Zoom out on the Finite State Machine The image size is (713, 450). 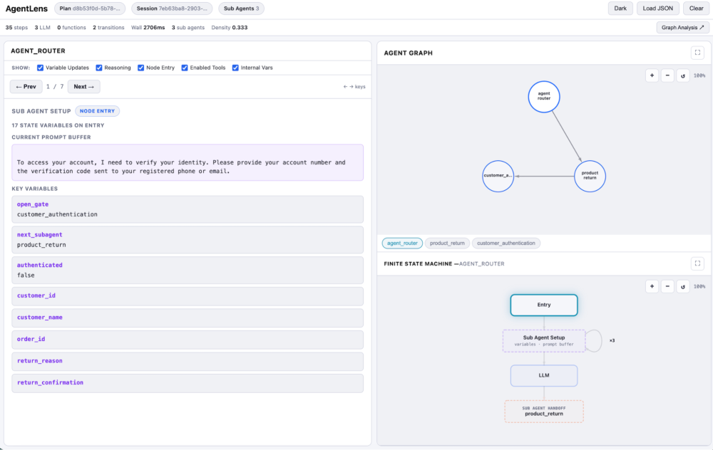(x=667, y=286)
